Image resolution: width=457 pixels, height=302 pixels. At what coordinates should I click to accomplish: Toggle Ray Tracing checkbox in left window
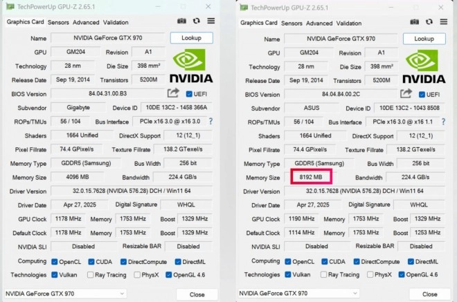click(x=90, y=274)
